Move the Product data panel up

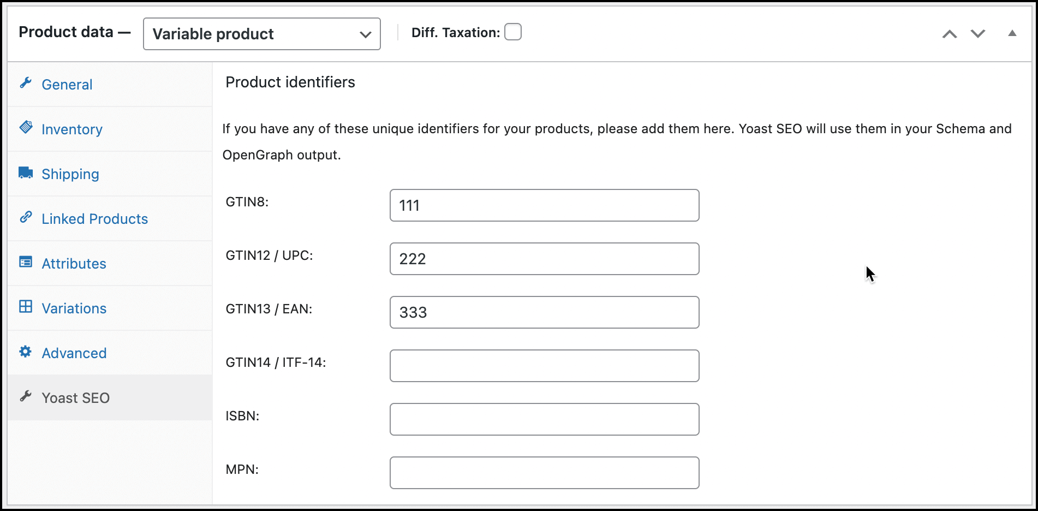point(950,33)
